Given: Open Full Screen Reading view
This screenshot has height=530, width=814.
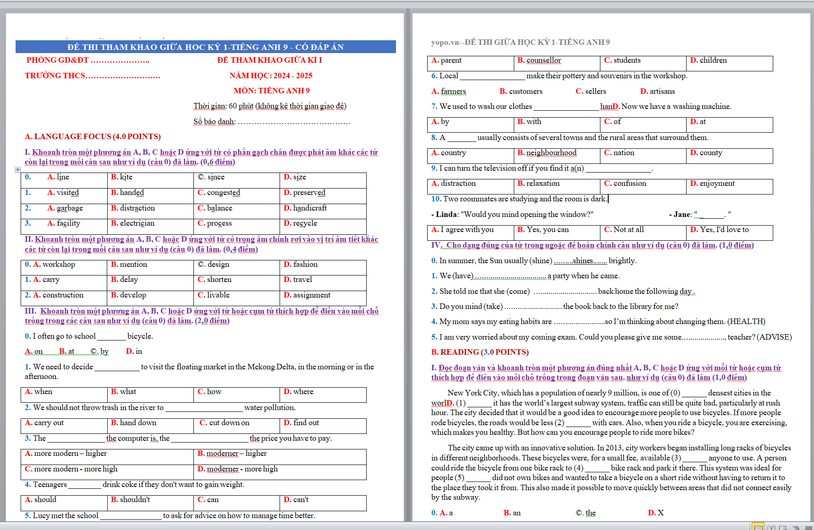Looking at the screenshot, I should click(771, 527).
